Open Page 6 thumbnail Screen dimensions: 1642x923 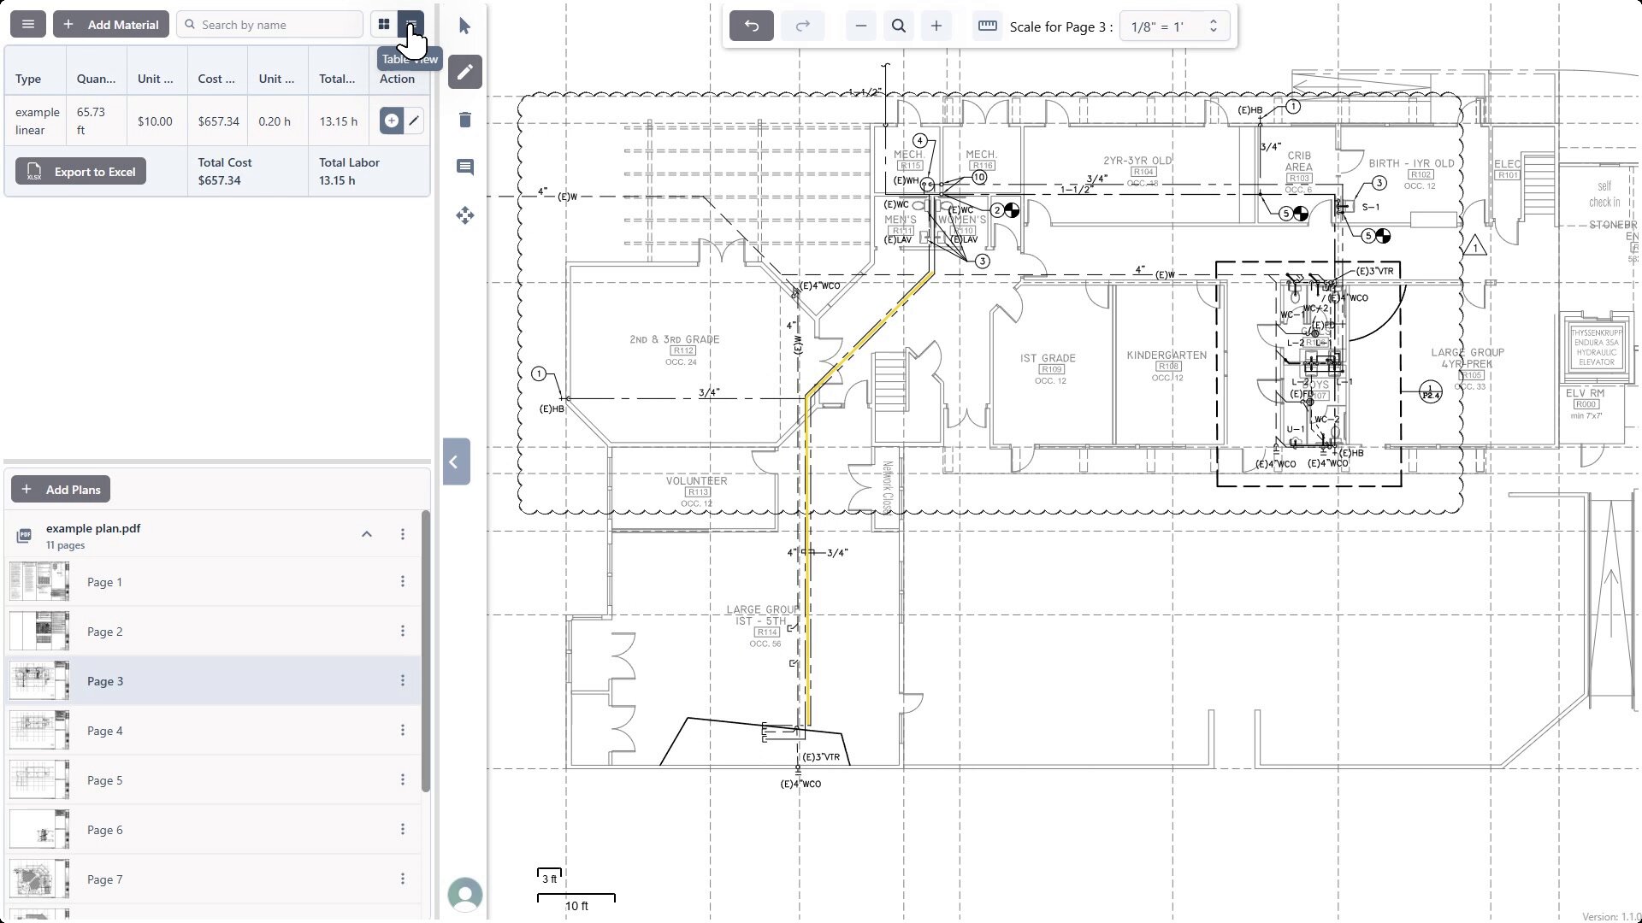tap(39, 830)
